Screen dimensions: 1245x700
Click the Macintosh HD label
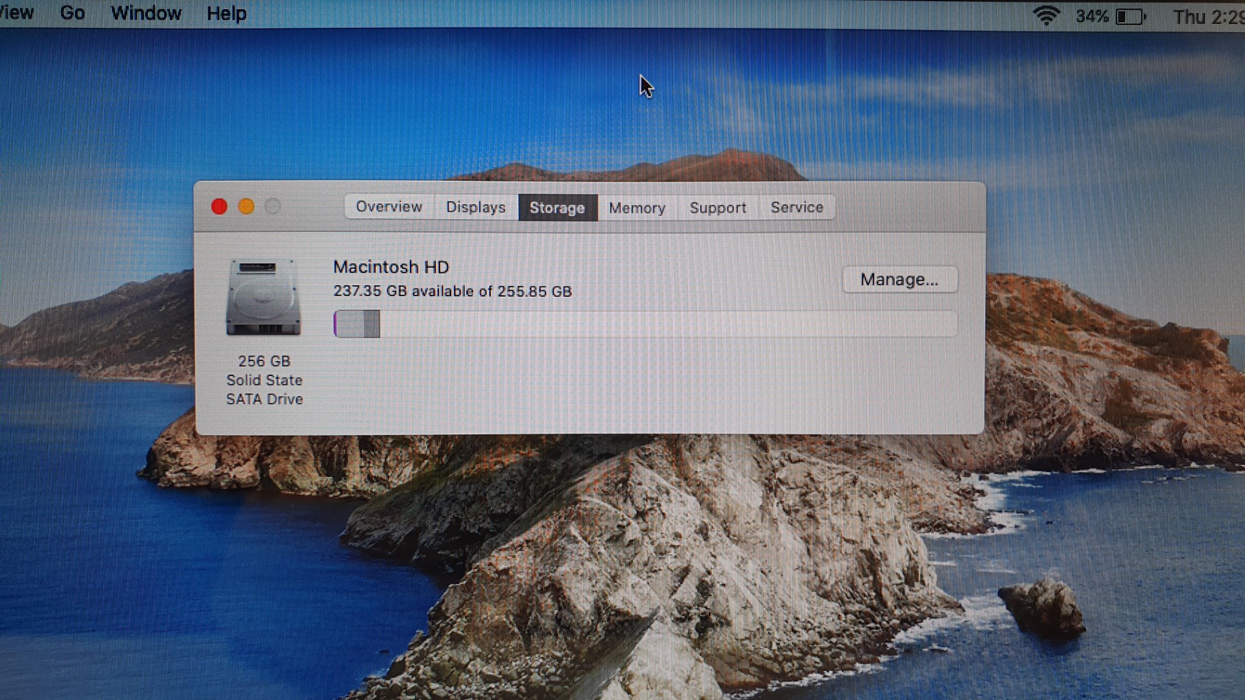pyautogui.click(x=391, y=267)
